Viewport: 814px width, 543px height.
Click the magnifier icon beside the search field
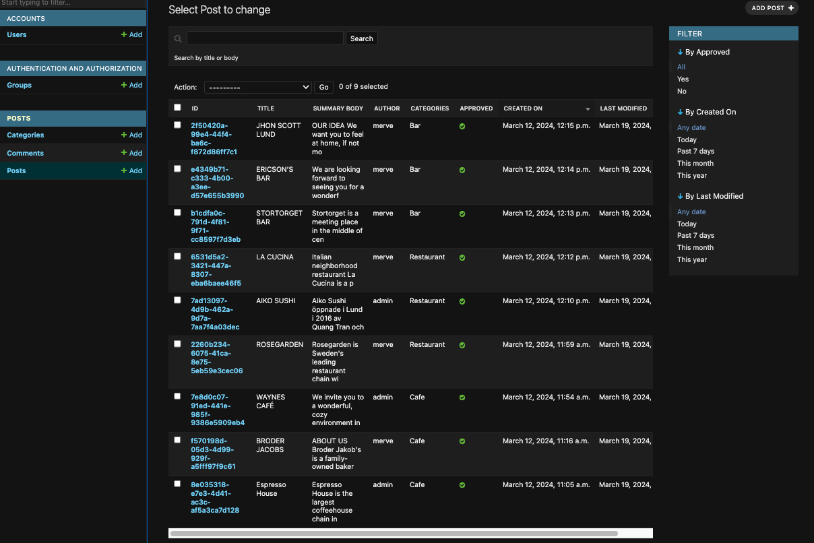178,39
